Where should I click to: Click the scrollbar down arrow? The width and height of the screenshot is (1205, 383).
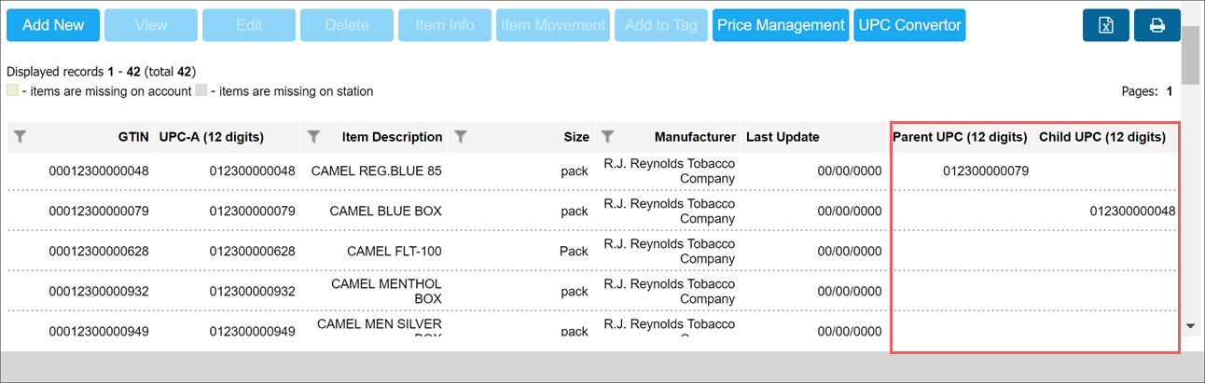tap(1189, 326)
